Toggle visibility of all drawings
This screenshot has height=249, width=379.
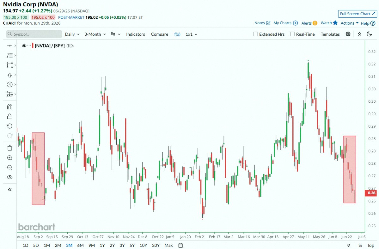(10, 177)
